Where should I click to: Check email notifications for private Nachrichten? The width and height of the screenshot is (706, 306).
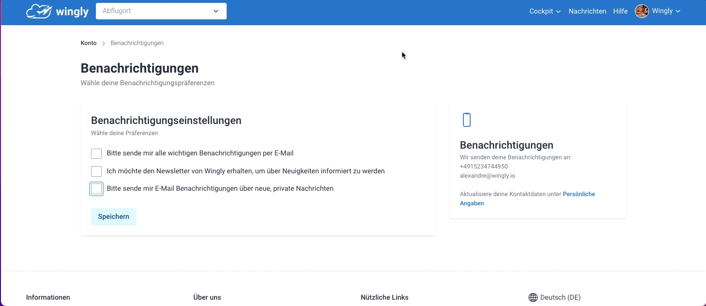(x=96, y=189)
